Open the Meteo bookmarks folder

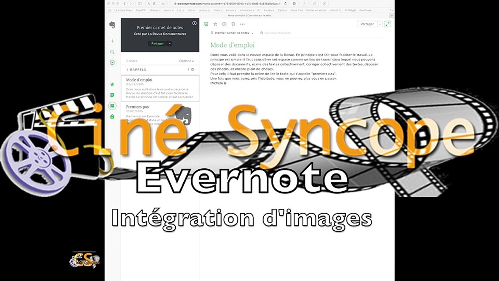[x=270, y=10]
